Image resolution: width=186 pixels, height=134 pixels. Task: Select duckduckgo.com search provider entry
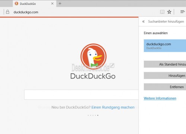[x=165, y=46]
